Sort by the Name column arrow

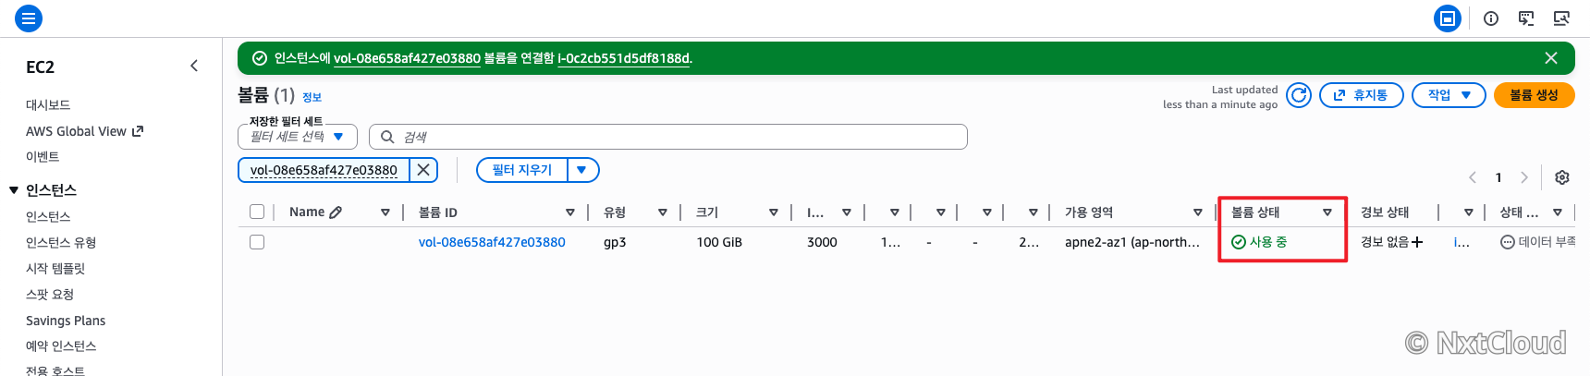[x=385, y=212]
